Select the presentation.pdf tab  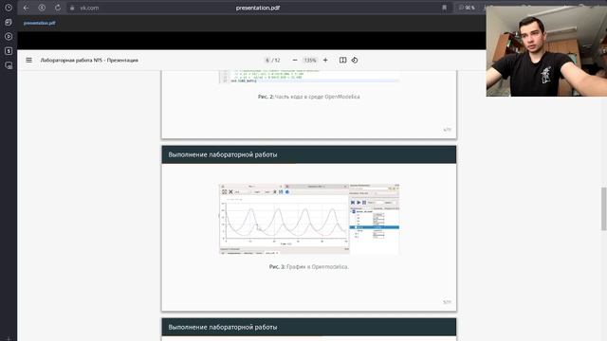(40, 23)
